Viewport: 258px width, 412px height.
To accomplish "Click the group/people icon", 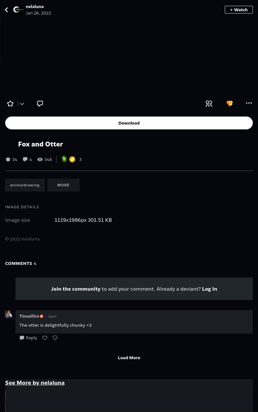I will [x=209, y=104].
